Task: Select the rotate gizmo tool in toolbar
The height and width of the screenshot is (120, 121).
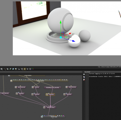Action: coord(28,69)
